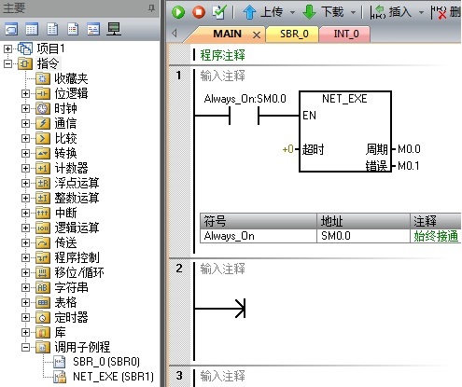Click the Insert (插入) toolbar icon
This screenshot has width=462, height=387.
pyautogui.click(x=378, y=12)
